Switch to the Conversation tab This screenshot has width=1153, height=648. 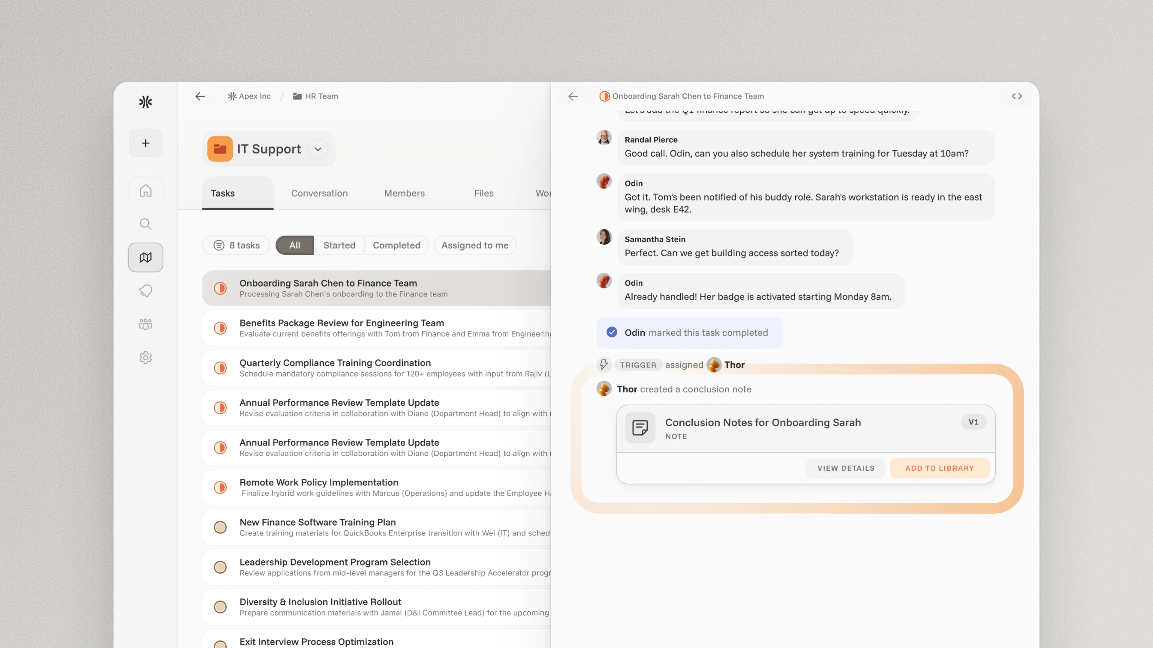pos(319,193)
